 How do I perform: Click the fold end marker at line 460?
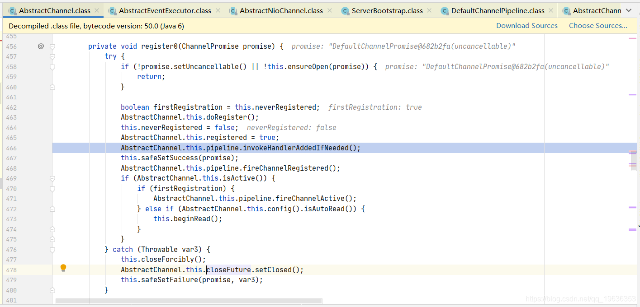(52, 87)
